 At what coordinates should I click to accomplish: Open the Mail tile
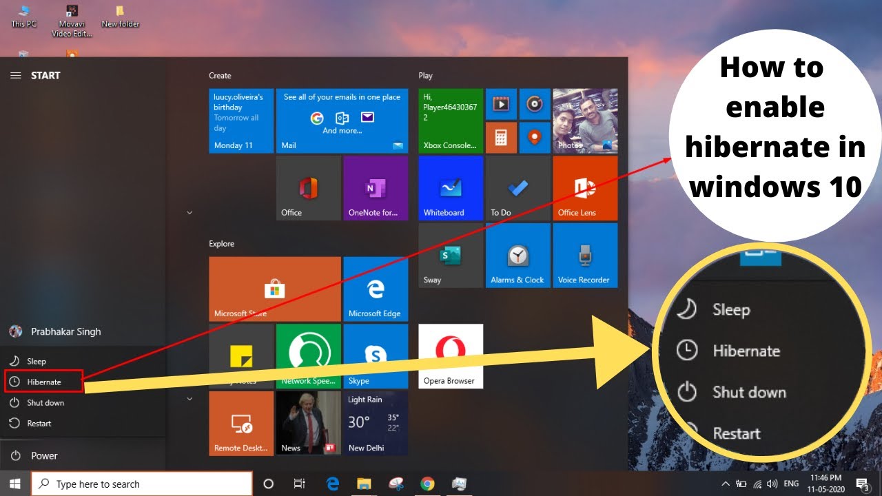point(342,121)
